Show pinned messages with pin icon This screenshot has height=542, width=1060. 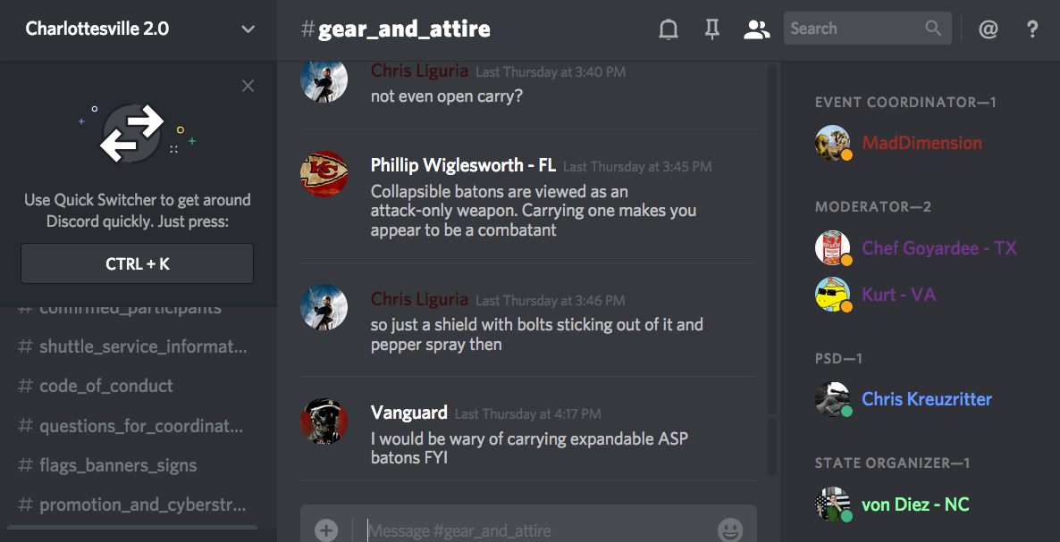coord(711,29)
